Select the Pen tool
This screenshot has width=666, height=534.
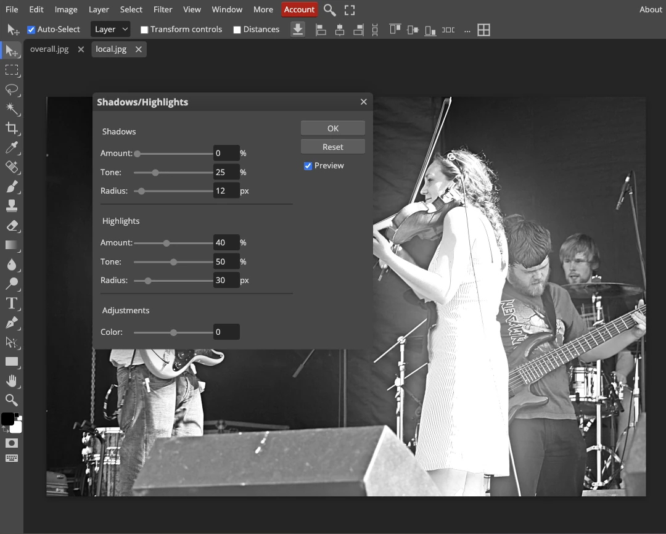pos(12,323)
